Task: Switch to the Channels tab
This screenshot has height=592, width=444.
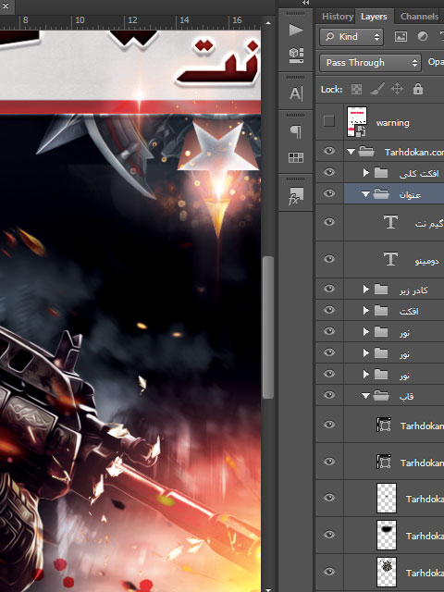Action: (x=419, y=17)
